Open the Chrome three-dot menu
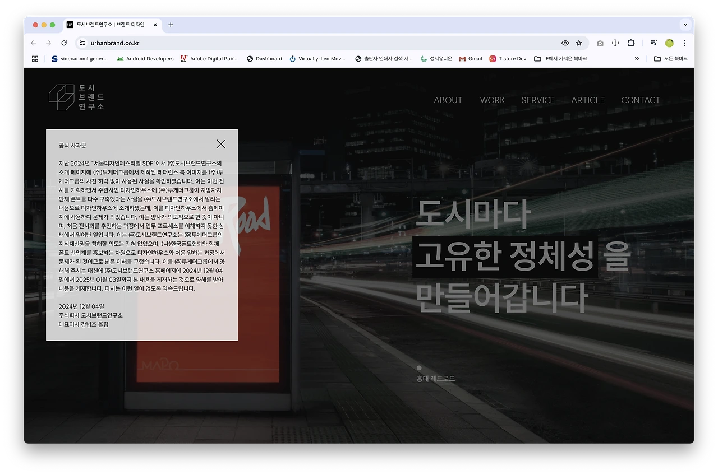Image resolution: width=718 pixels, height=475 pixels. pos(684,43)
